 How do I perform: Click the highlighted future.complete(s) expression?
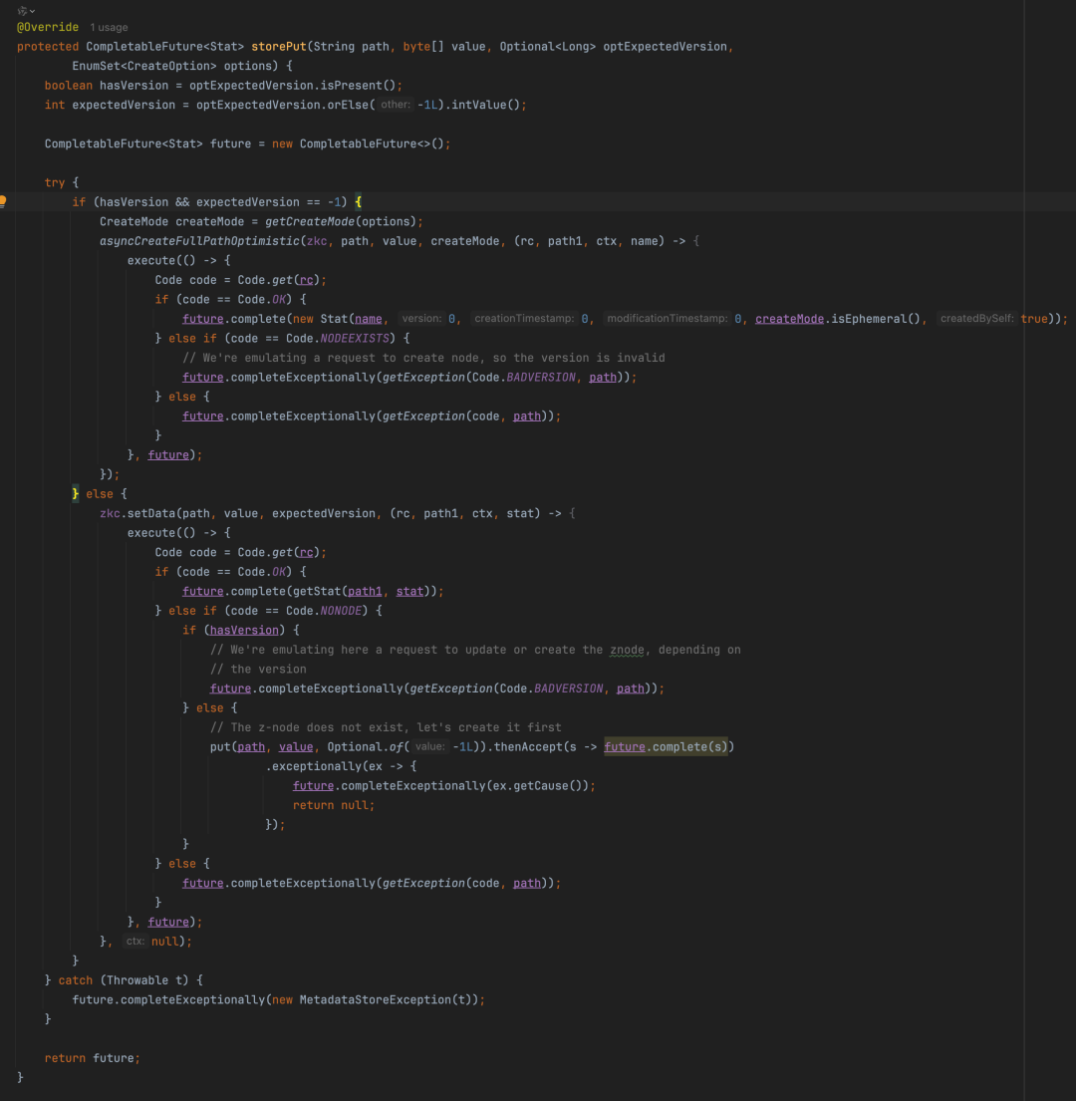[666, 747]
